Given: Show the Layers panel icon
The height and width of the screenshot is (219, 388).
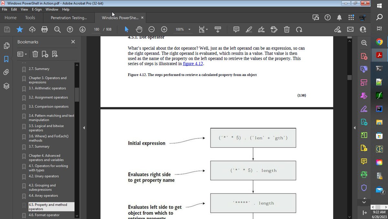Looking at the screenshot, I should (6, 86).
